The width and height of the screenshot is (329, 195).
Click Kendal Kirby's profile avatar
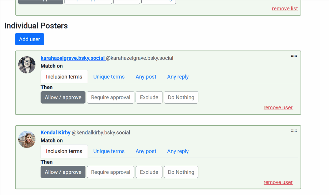click(27, 139)
